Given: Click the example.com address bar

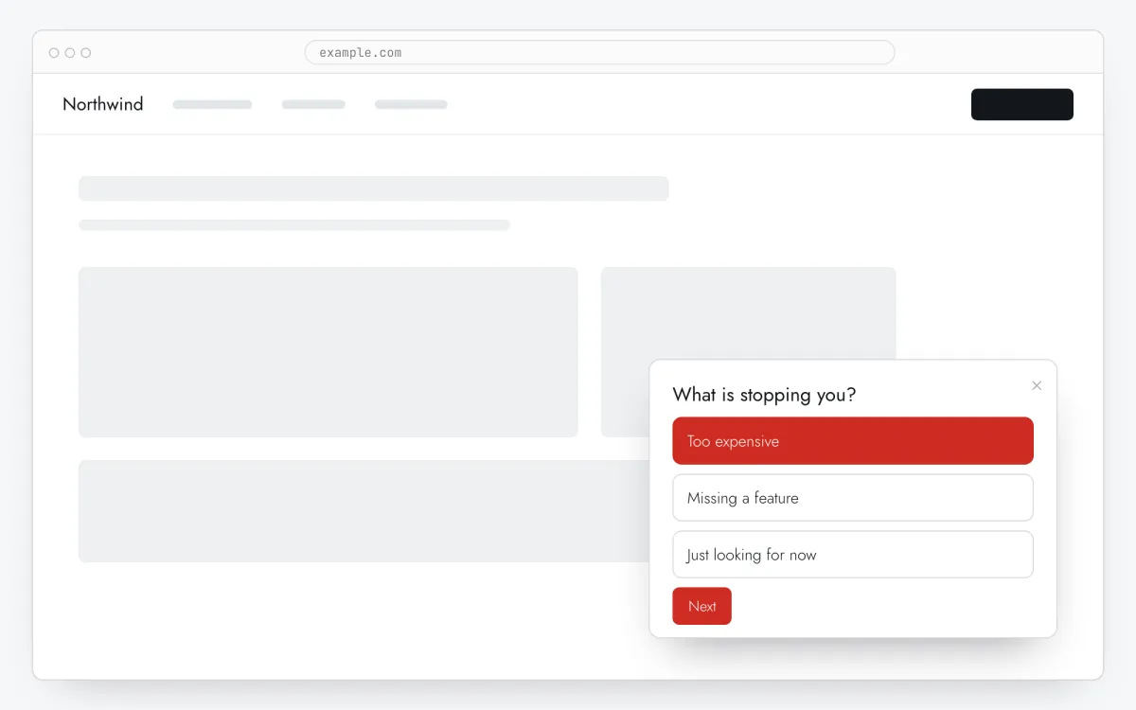Looking at the screenshot, I should (x=599, y=52).
